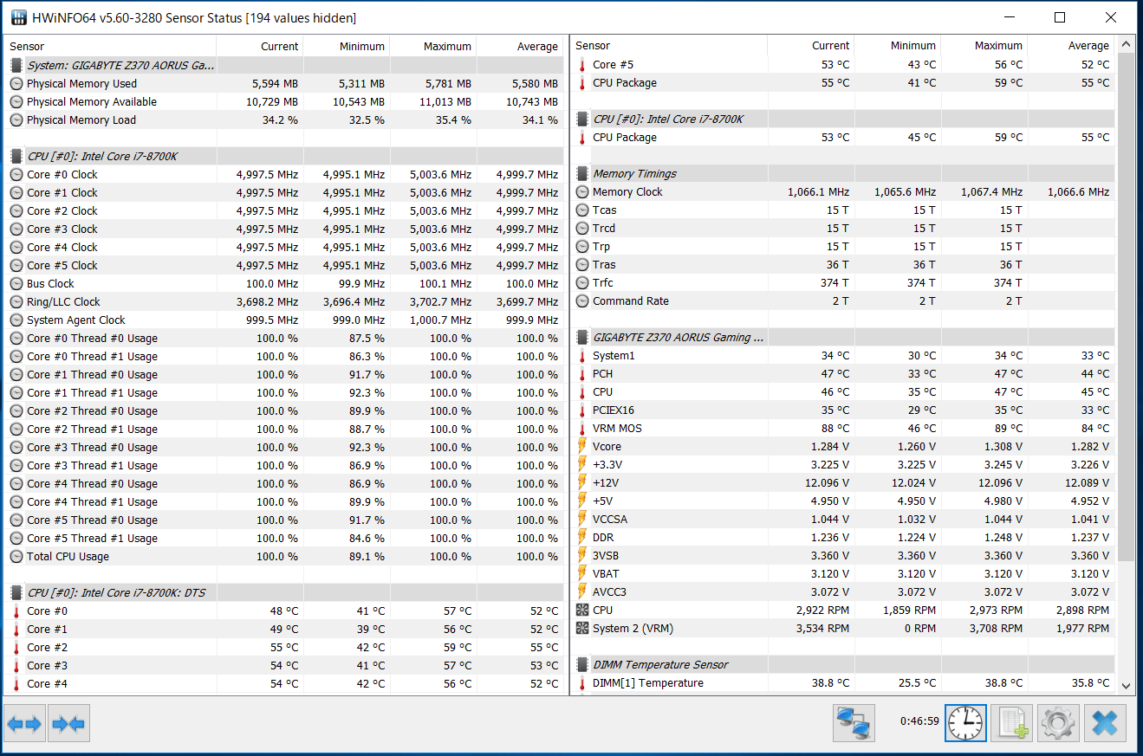Click the clock reset timer button
Screen dimensions: 1143x756
pyautogui.click(x=965, y=723)
